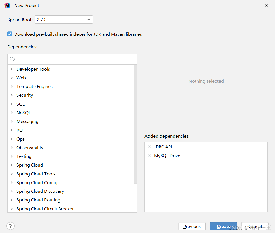Viewport: 275px width, 233px height.
Task: Expand the Security category chevron
Action: pyautogui.click(x=11, y=95)
